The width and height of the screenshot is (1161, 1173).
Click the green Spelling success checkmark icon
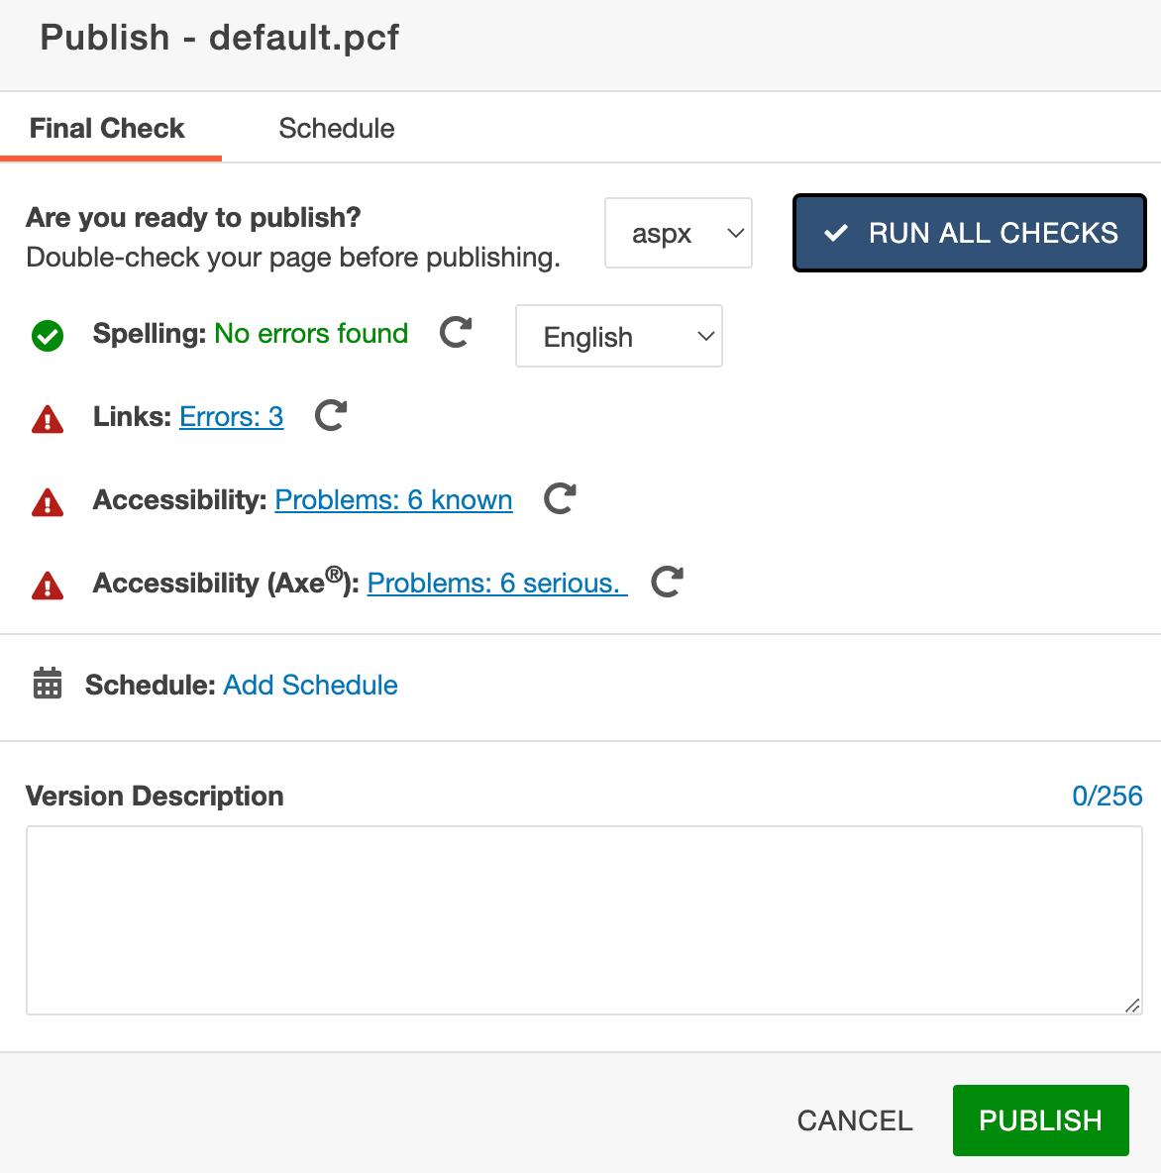(x=48, y=335)
